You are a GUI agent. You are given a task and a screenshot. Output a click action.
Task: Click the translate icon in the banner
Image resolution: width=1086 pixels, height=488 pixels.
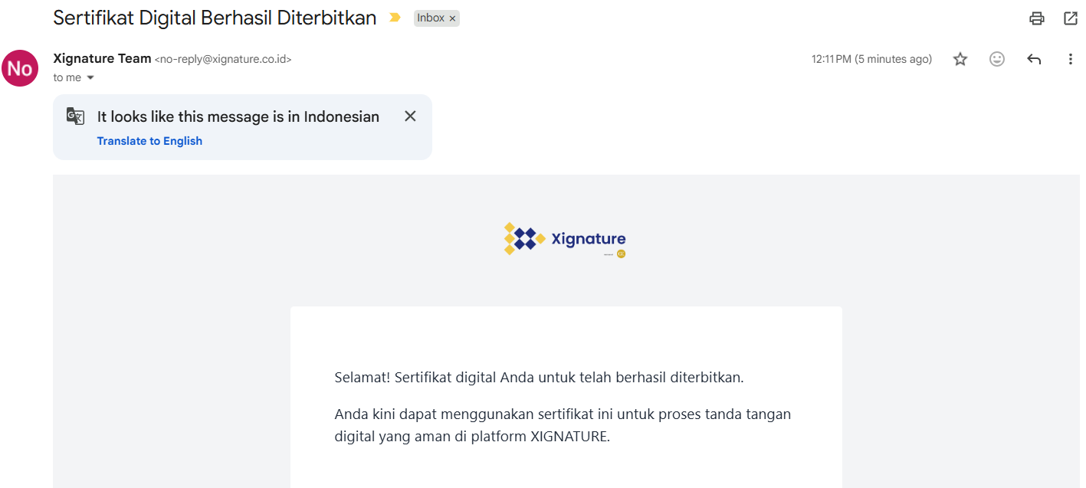tap(75, 116)
